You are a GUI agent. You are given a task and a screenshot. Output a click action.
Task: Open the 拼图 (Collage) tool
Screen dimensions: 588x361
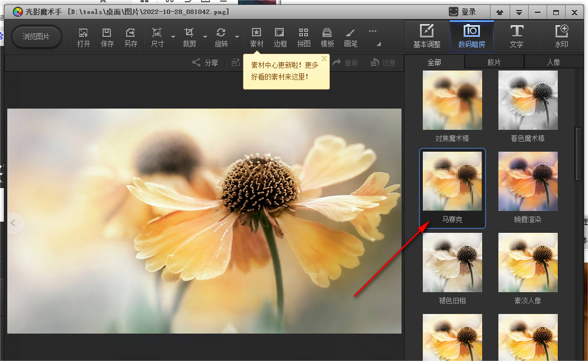(x=304, y=37)
